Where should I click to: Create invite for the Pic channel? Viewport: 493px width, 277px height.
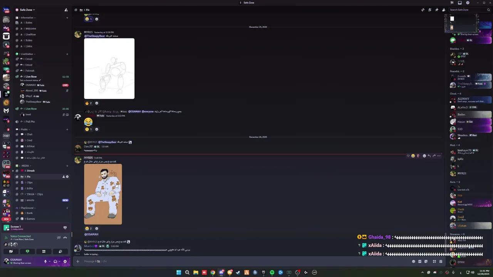[x=64, y=177]
